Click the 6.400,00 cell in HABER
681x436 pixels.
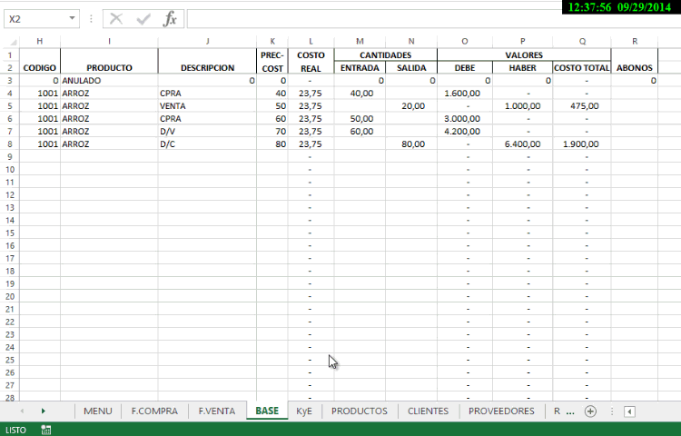[522, 144]
